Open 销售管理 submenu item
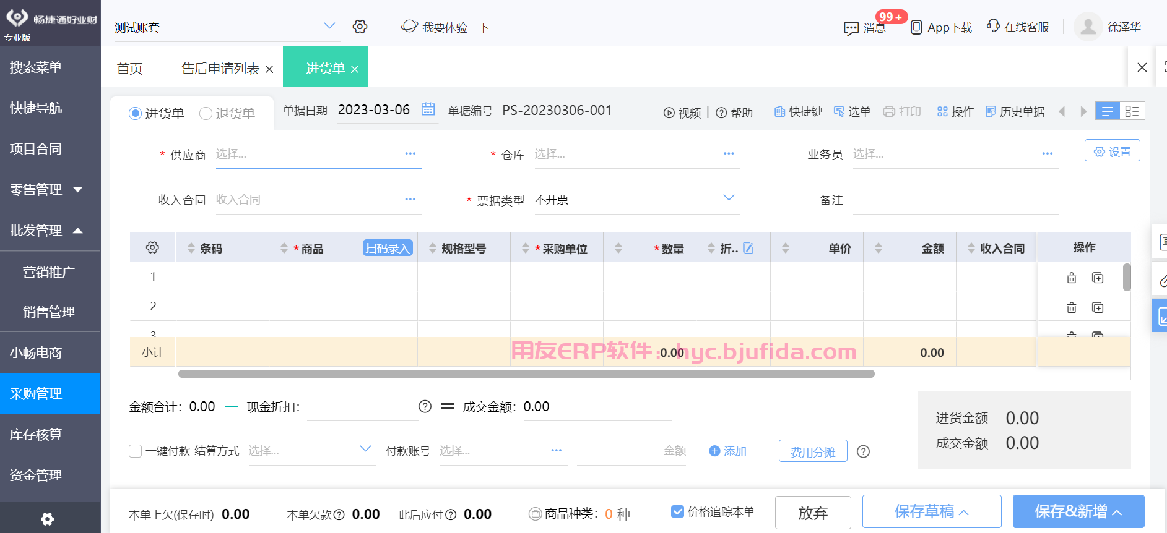The image size is (1167, 533). click(50, 312)
